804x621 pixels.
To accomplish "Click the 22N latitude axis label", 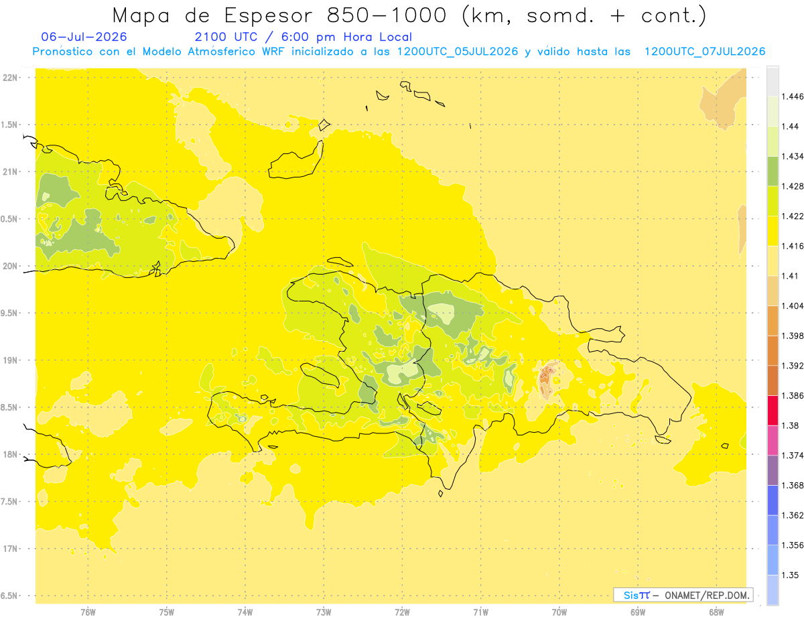I will [x=10, y=78].
